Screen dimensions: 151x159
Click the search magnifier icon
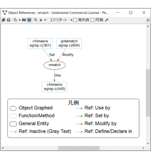point(15,20)
